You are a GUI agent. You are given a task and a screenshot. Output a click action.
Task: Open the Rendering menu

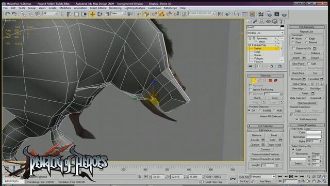(x=115, y=8)
